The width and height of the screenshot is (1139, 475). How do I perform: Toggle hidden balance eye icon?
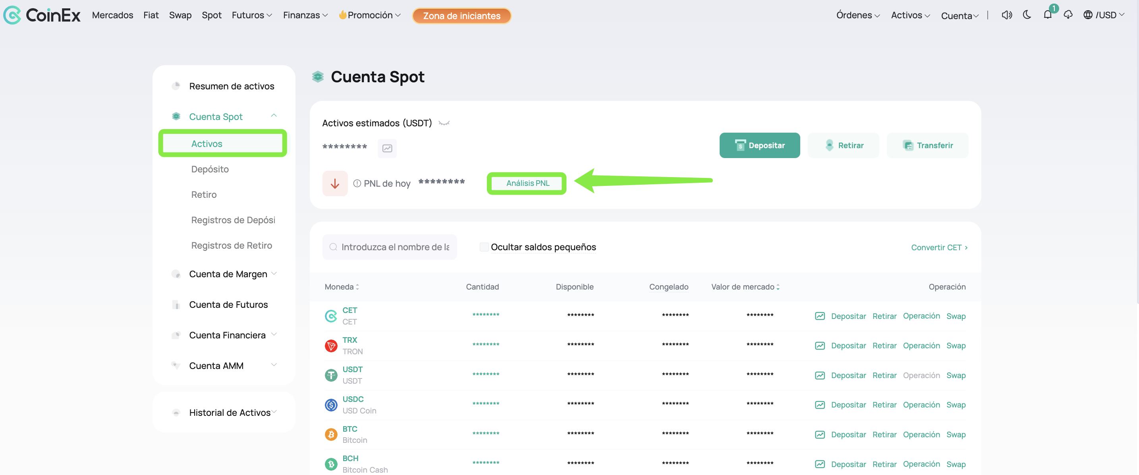pos(444,123)
